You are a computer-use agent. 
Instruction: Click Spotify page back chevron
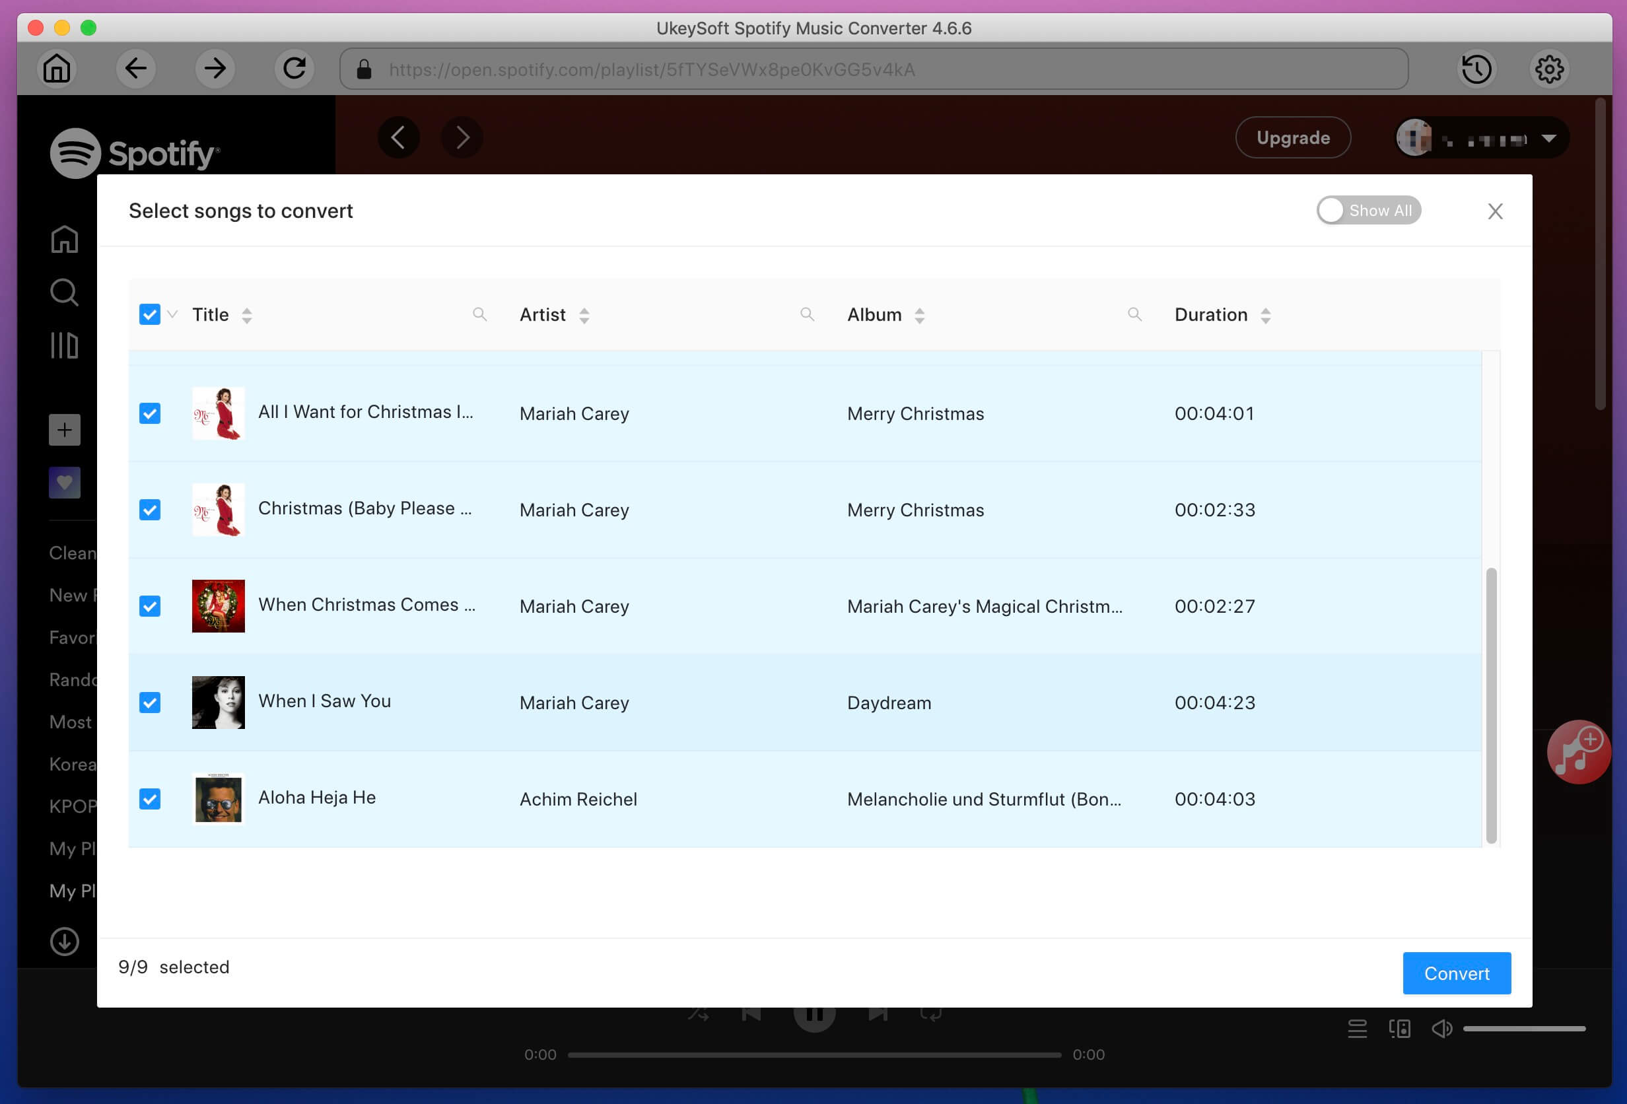pos(398,137)
